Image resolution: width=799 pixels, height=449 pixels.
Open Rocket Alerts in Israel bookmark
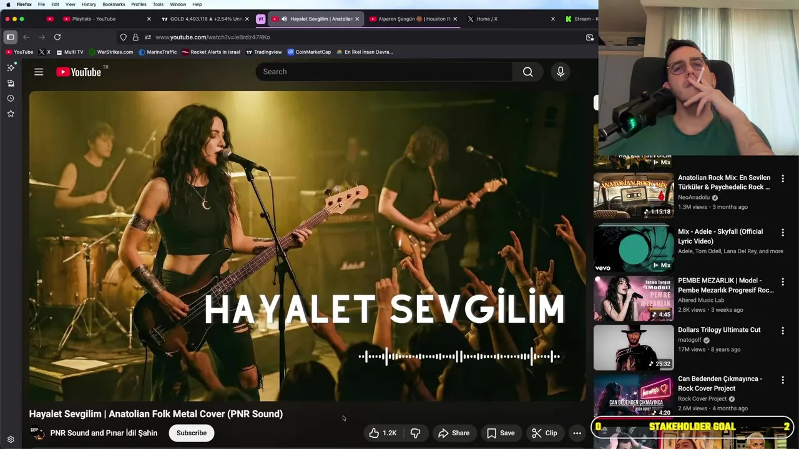coord(211,52)
